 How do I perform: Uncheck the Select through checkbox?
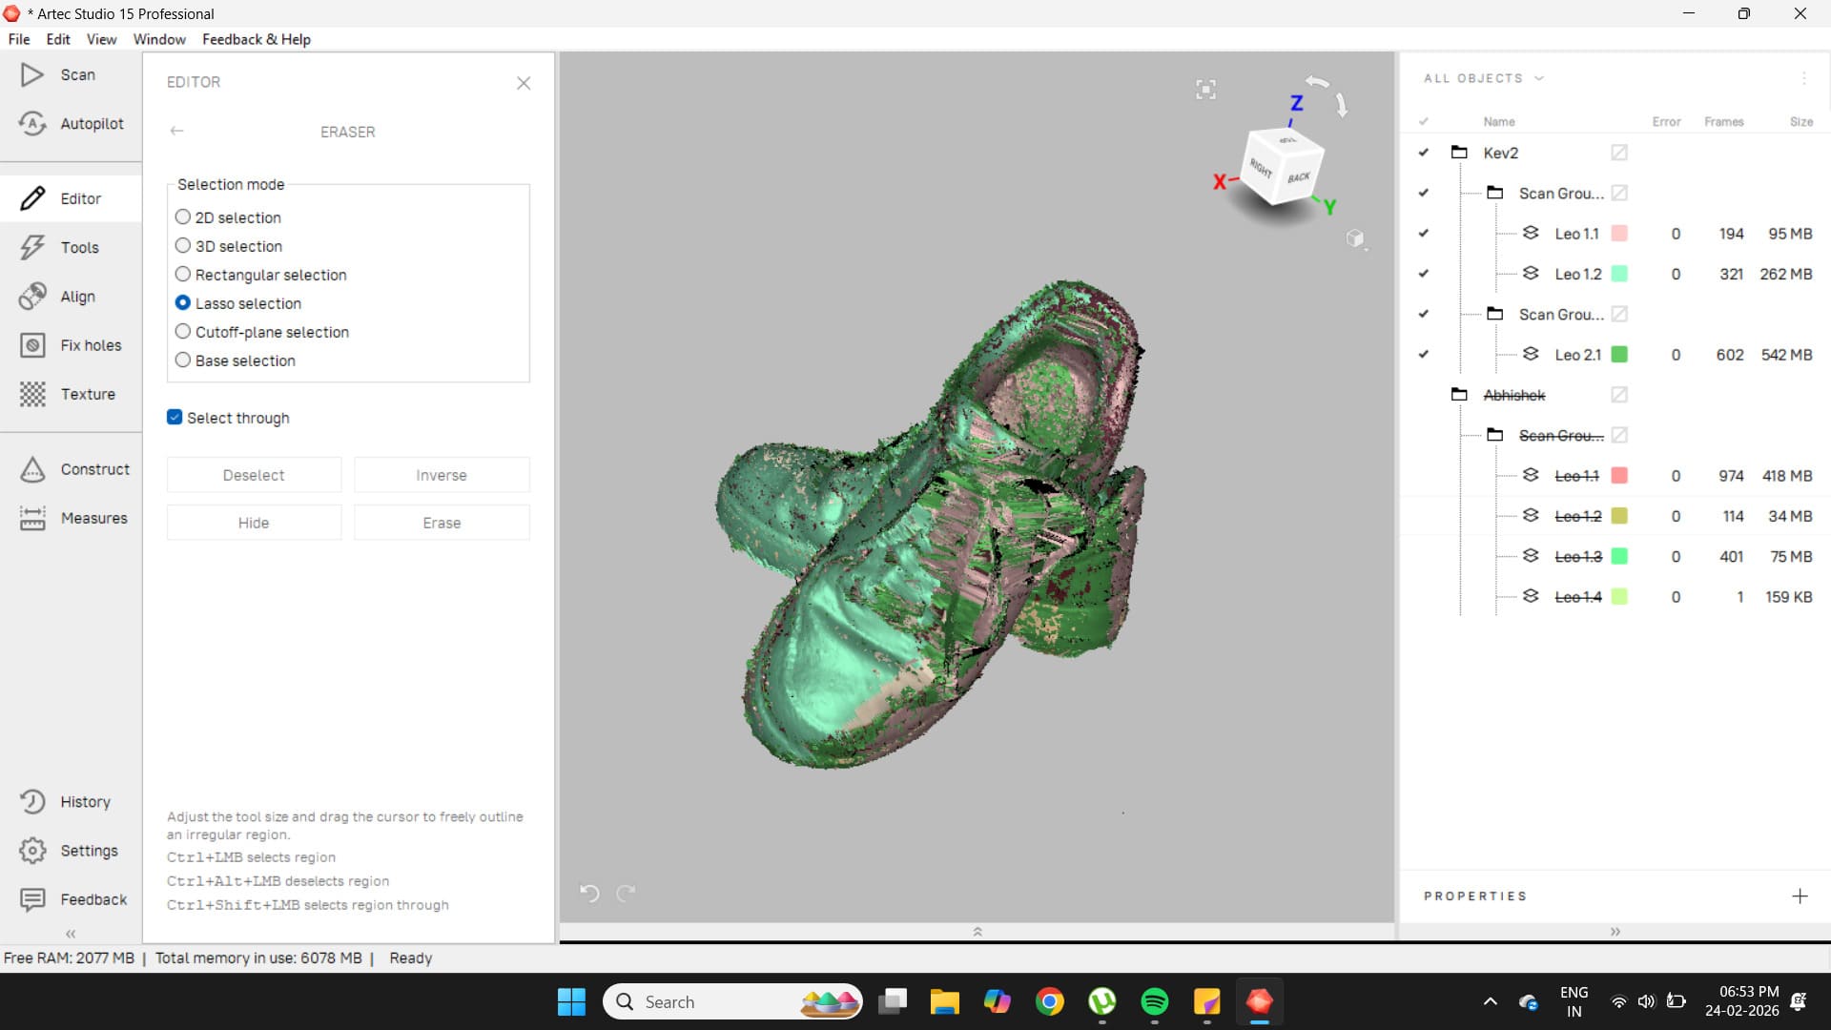175,418
